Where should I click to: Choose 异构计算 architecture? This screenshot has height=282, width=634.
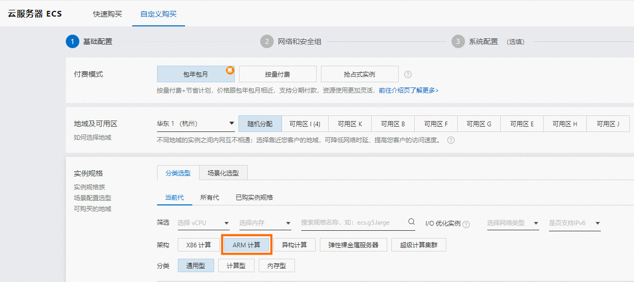click(294, 245)
